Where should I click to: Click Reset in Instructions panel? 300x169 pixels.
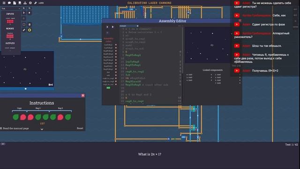[80, 128]
